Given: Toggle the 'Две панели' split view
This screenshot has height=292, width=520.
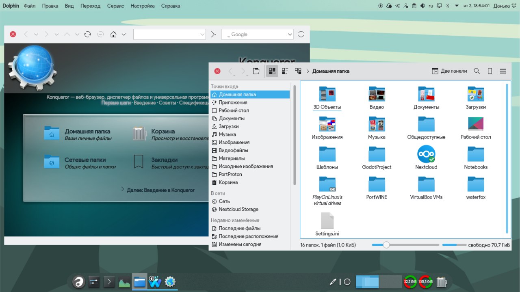Looking at the screenshot, I should (449, 71).
